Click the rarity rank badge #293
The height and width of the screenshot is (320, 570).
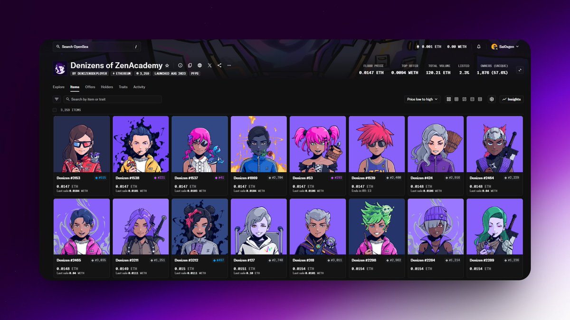pos(337,178)
